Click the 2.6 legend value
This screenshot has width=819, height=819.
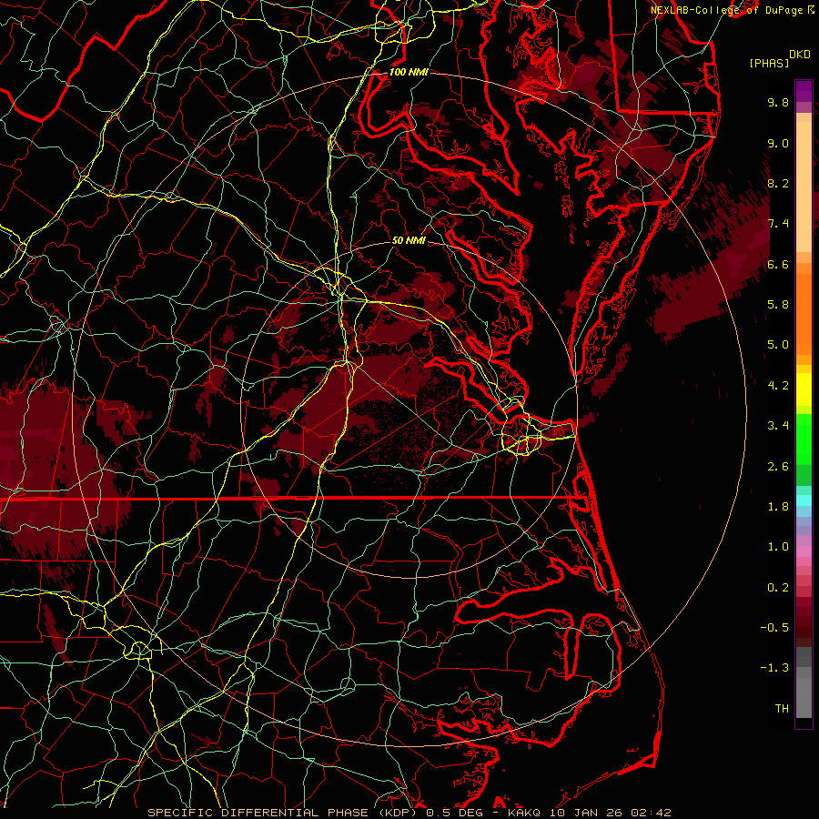click(x=778, y=467)
